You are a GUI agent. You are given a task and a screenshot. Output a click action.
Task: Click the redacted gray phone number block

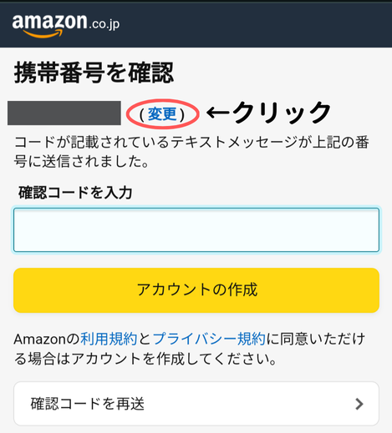click(64, 113)
